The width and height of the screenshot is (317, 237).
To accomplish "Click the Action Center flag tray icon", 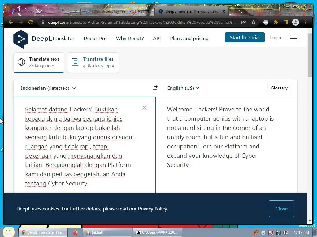I will point(271,233).
